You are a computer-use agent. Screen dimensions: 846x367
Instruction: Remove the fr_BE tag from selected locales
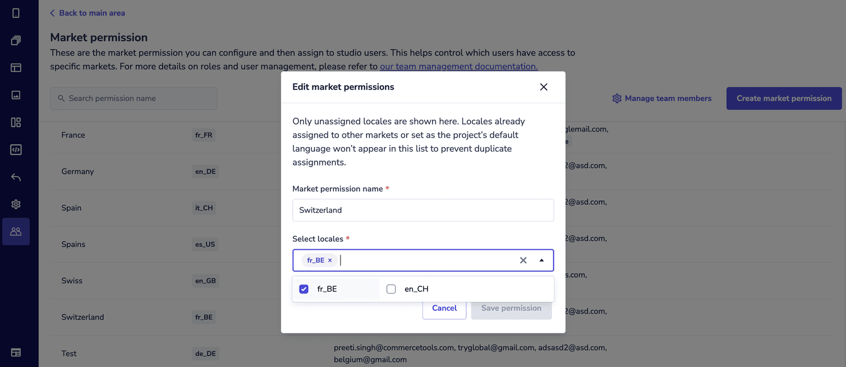tap(330, 260)
